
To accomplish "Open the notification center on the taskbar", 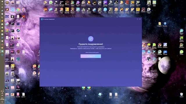I will tap(2, 102).
